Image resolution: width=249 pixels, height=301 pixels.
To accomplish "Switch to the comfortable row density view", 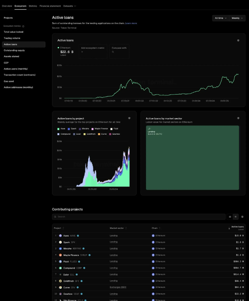I will 230,217.
